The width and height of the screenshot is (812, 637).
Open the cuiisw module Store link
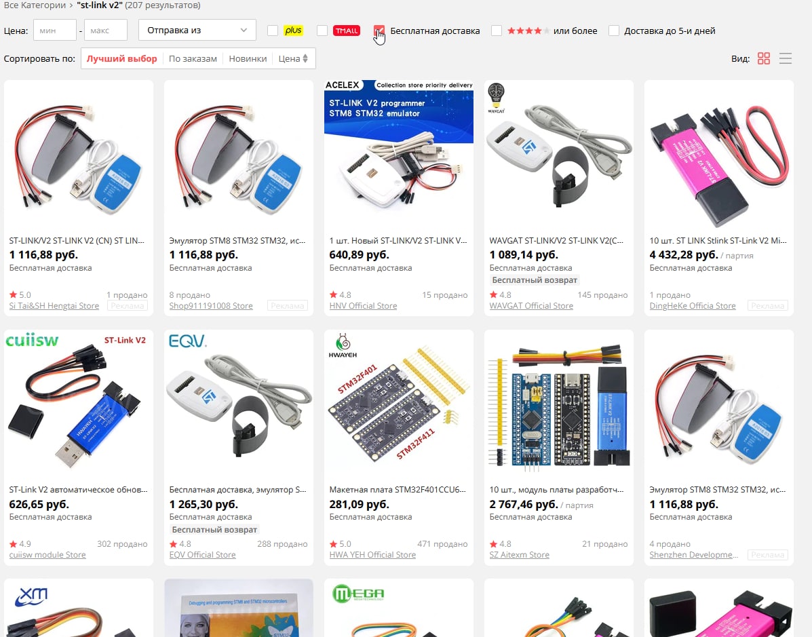tap(47, 555)
